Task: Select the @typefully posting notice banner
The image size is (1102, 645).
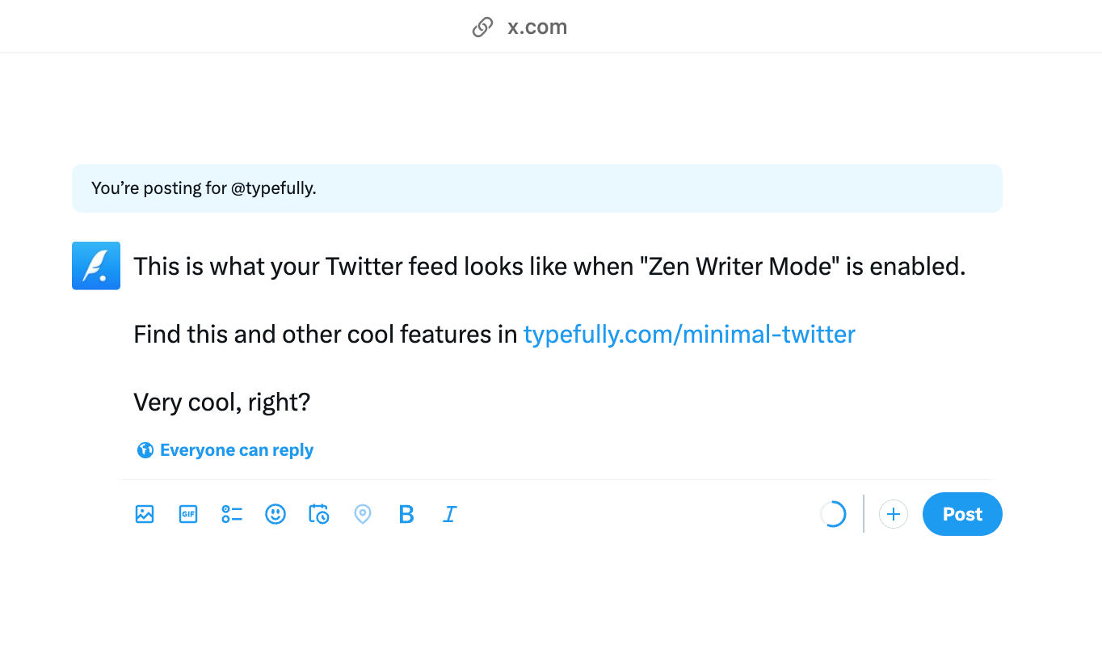Action: [536, 188]
